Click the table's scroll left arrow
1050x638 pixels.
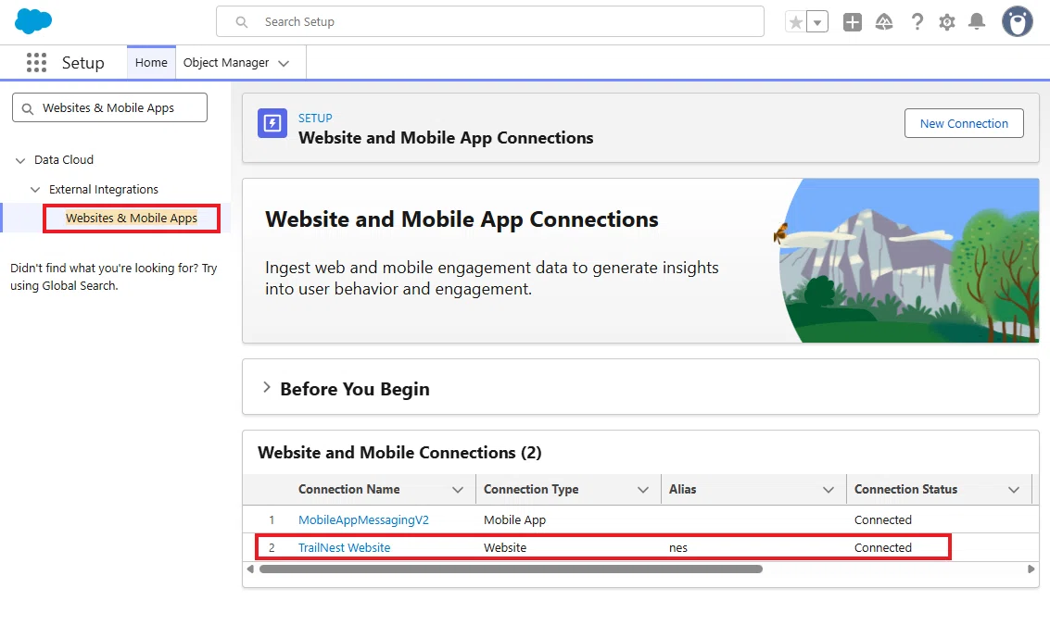[250, 569]
